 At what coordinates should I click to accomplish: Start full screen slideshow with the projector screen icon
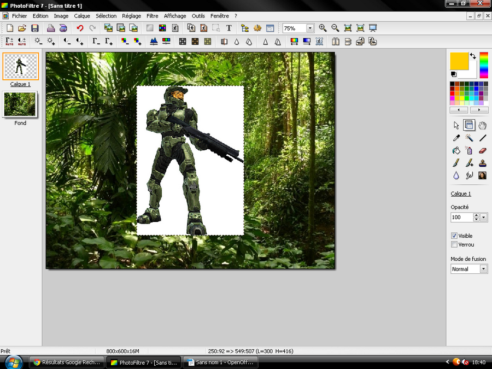tap(373, 28)
